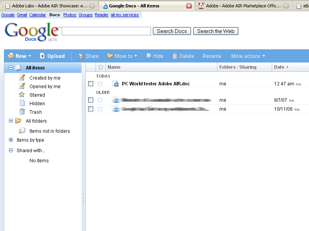Click the Trash bin icon in sidebar
The image size is (309, 231).
22,112
